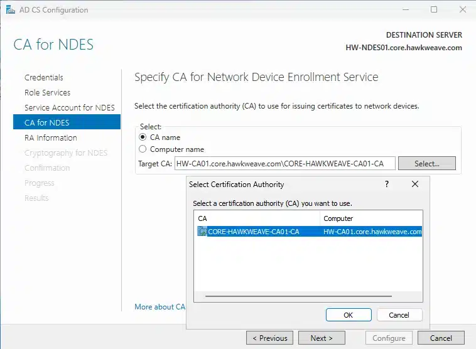Switch to RA Information step
Viewport: 476px width, 349px height.
coord(51,137)
